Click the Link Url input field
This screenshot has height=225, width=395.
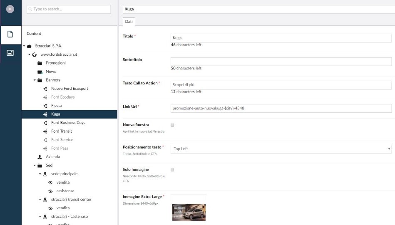coord(281,109)
